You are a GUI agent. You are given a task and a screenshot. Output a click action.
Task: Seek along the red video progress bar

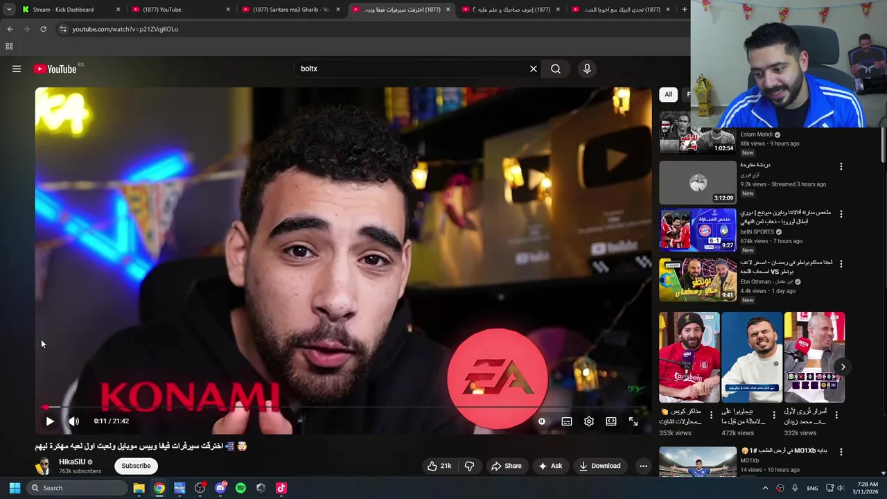point(343,407)
